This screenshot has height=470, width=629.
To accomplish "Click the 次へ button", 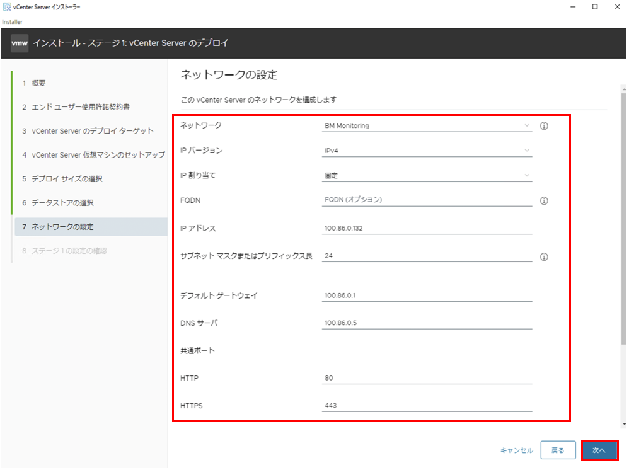I will click(599, 450).
